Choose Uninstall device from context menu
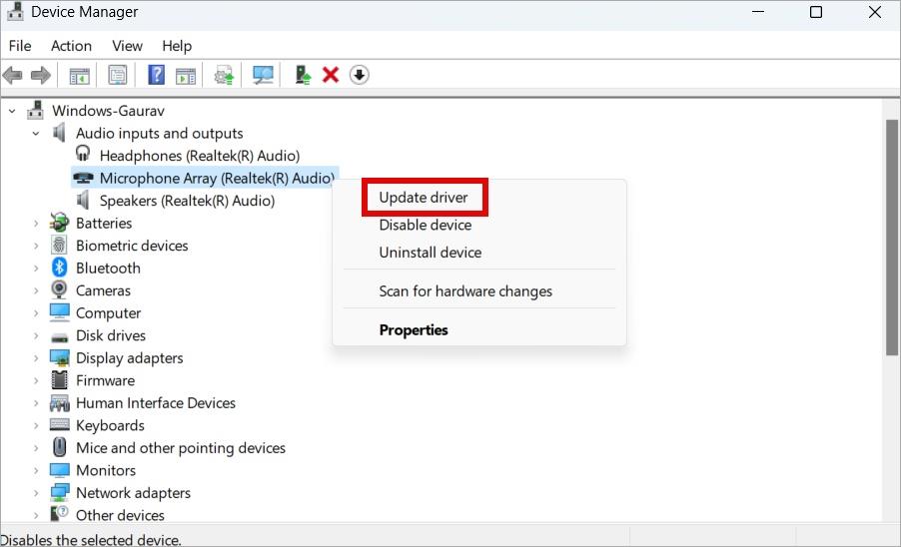The width and height of the screenshot is (901, 547). pos(431,253)
